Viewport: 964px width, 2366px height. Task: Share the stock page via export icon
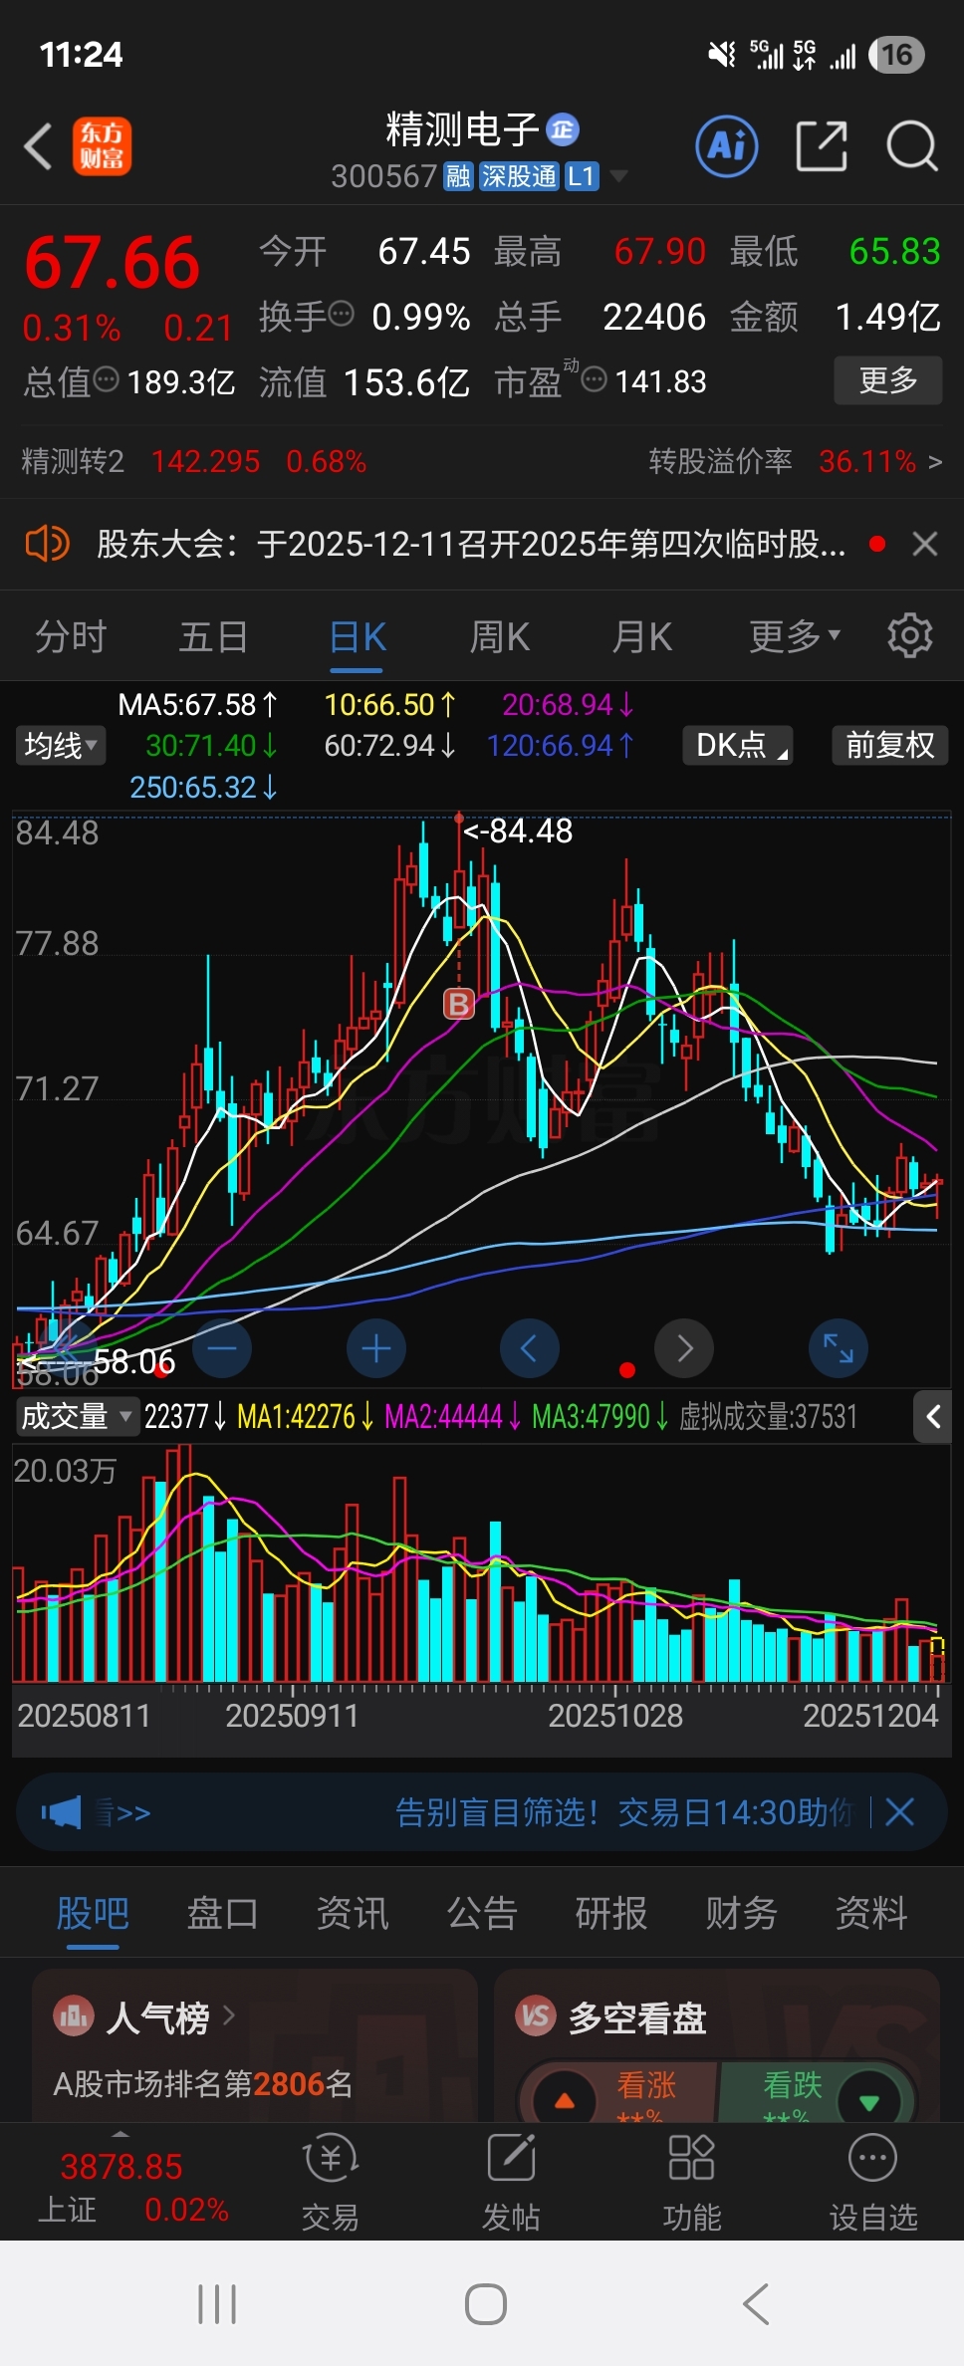(822, 146)
